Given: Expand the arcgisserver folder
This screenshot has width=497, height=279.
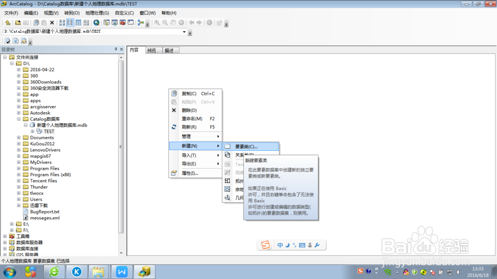Looking at the screenshot, I should tap(19, 107).
